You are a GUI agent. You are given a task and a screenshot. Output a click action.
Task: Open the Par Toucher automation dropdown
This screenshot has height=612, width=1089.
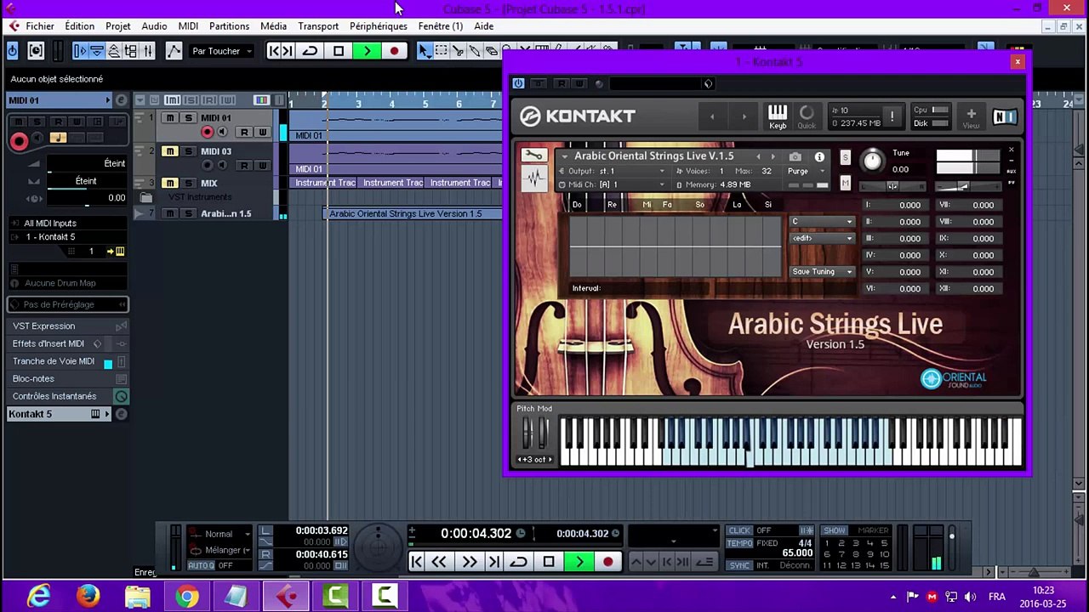(x=221, y=51)
